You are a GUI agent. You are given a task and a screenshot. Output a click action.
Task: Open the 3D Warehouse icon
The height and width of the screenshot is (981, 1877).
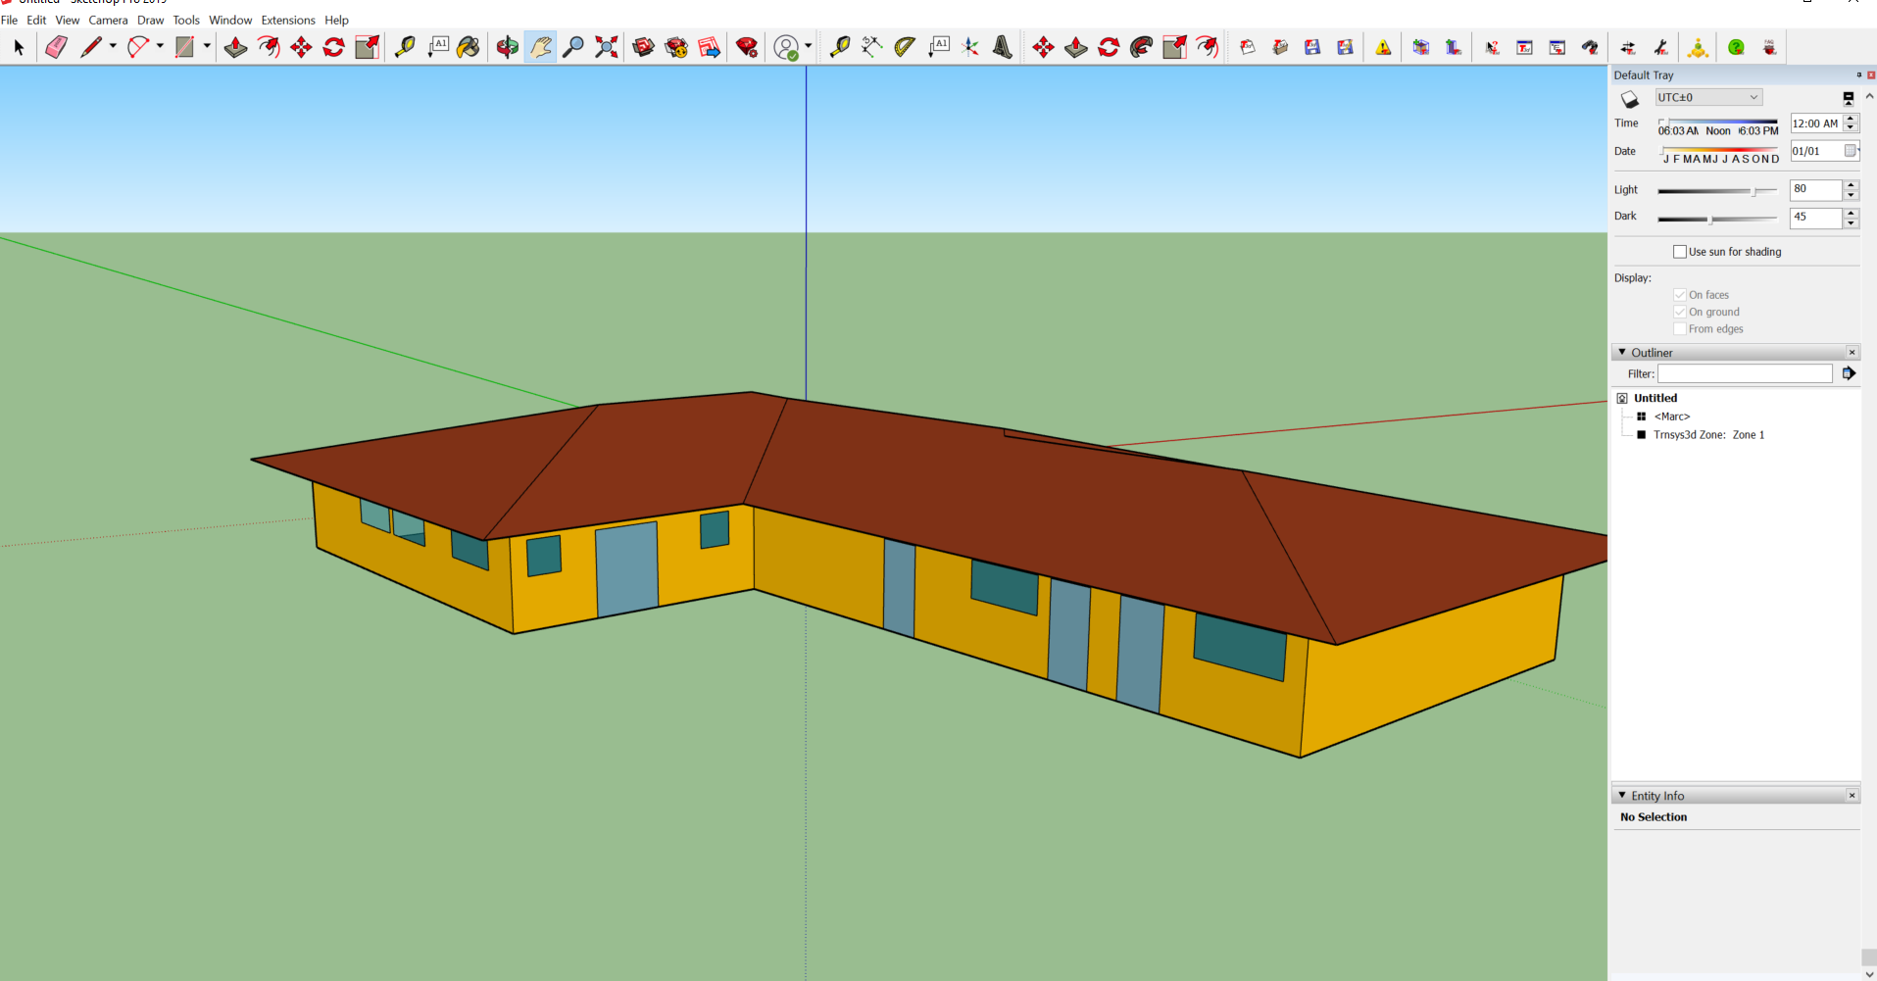[644, 47]
